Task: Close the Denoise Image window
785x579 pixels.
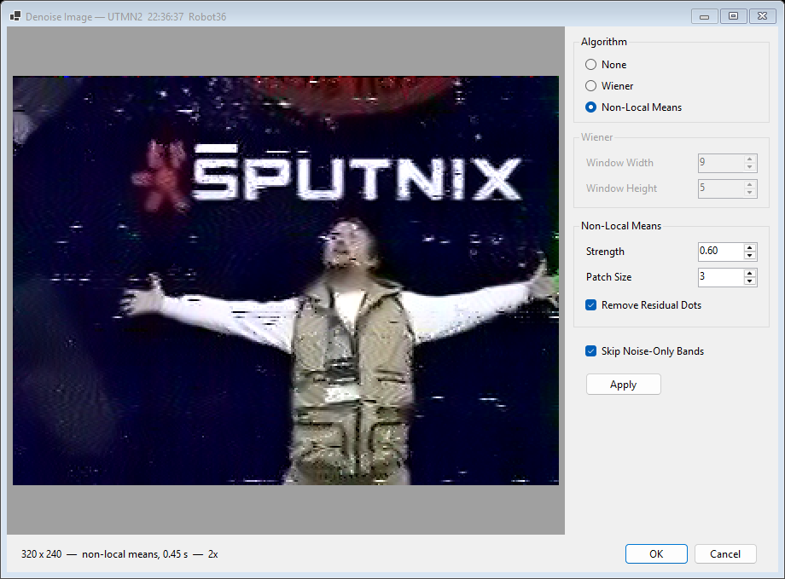Action: (763, 16)
